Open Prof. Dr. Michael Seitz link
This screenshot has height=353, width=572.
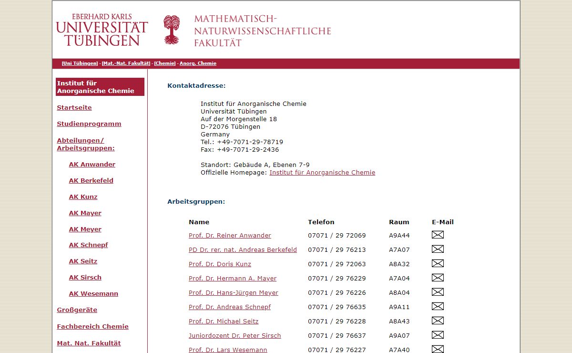tap(224, 322)
